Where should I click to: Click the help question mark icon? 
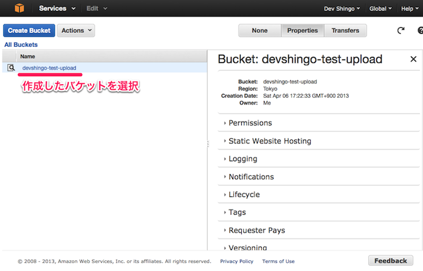click(420, 30)
